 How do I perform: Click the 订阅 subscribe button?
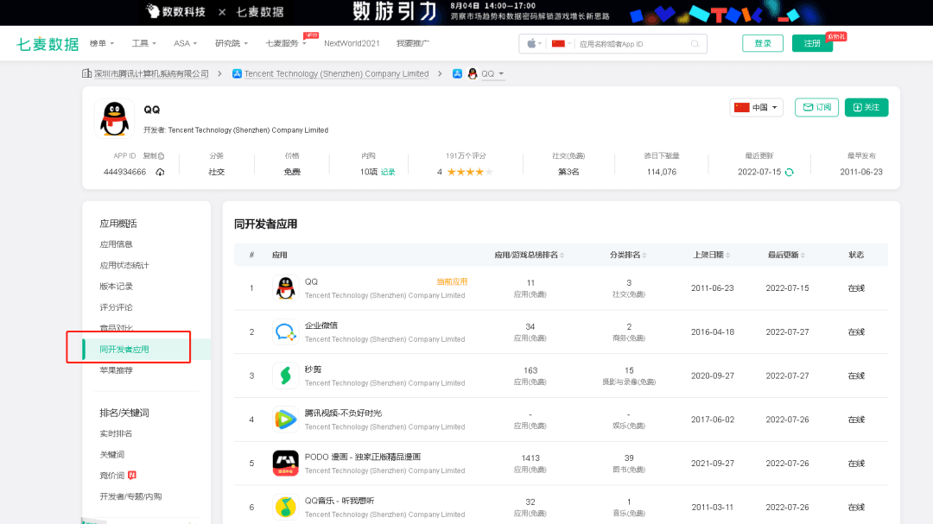coord(816,108)
